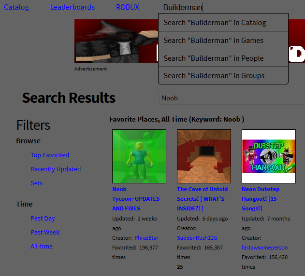Filter results by All-time

pos(42,246)
